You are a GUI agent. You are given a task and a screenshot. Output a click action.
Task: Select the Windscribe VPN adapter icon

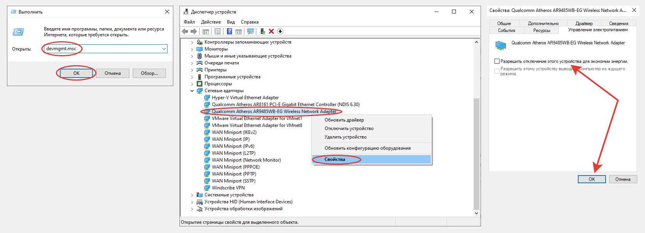pos(207,188)
